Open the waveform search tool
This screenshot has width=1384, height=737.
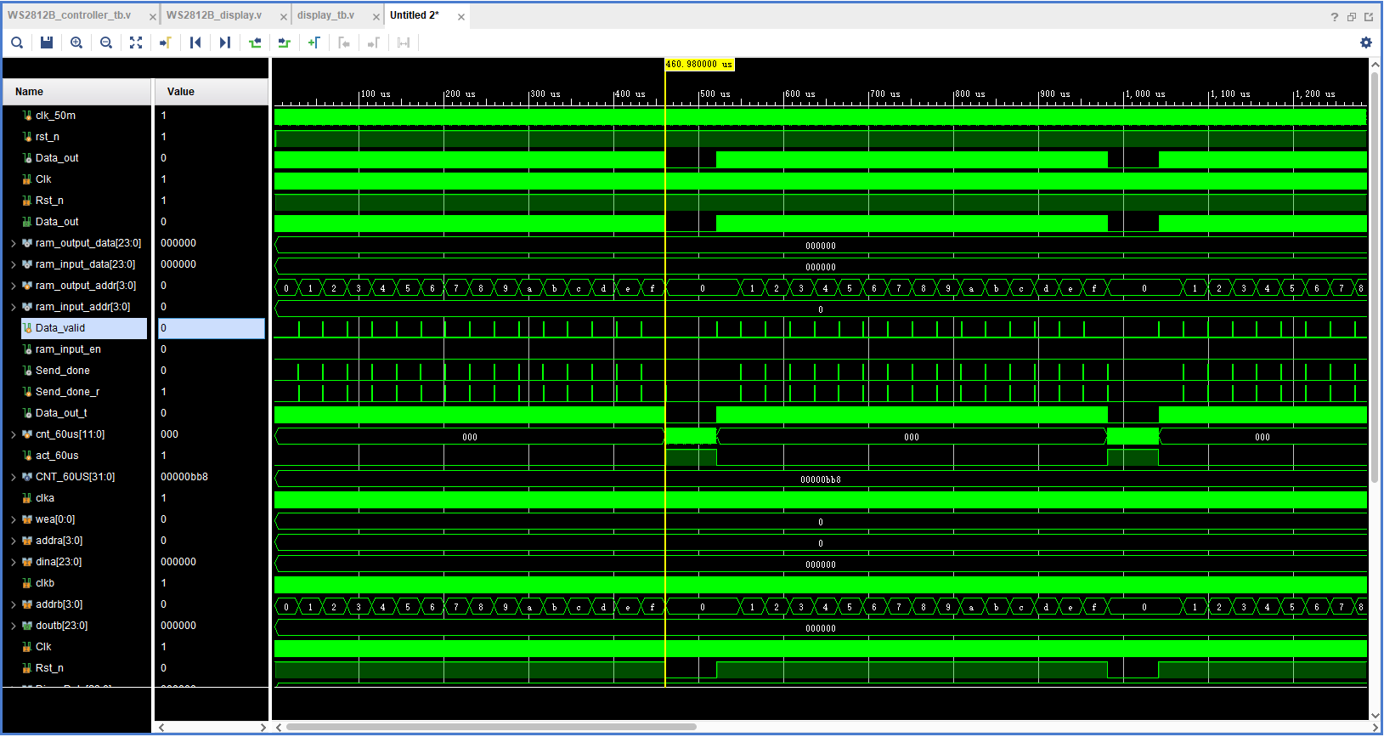pos(17,43)
